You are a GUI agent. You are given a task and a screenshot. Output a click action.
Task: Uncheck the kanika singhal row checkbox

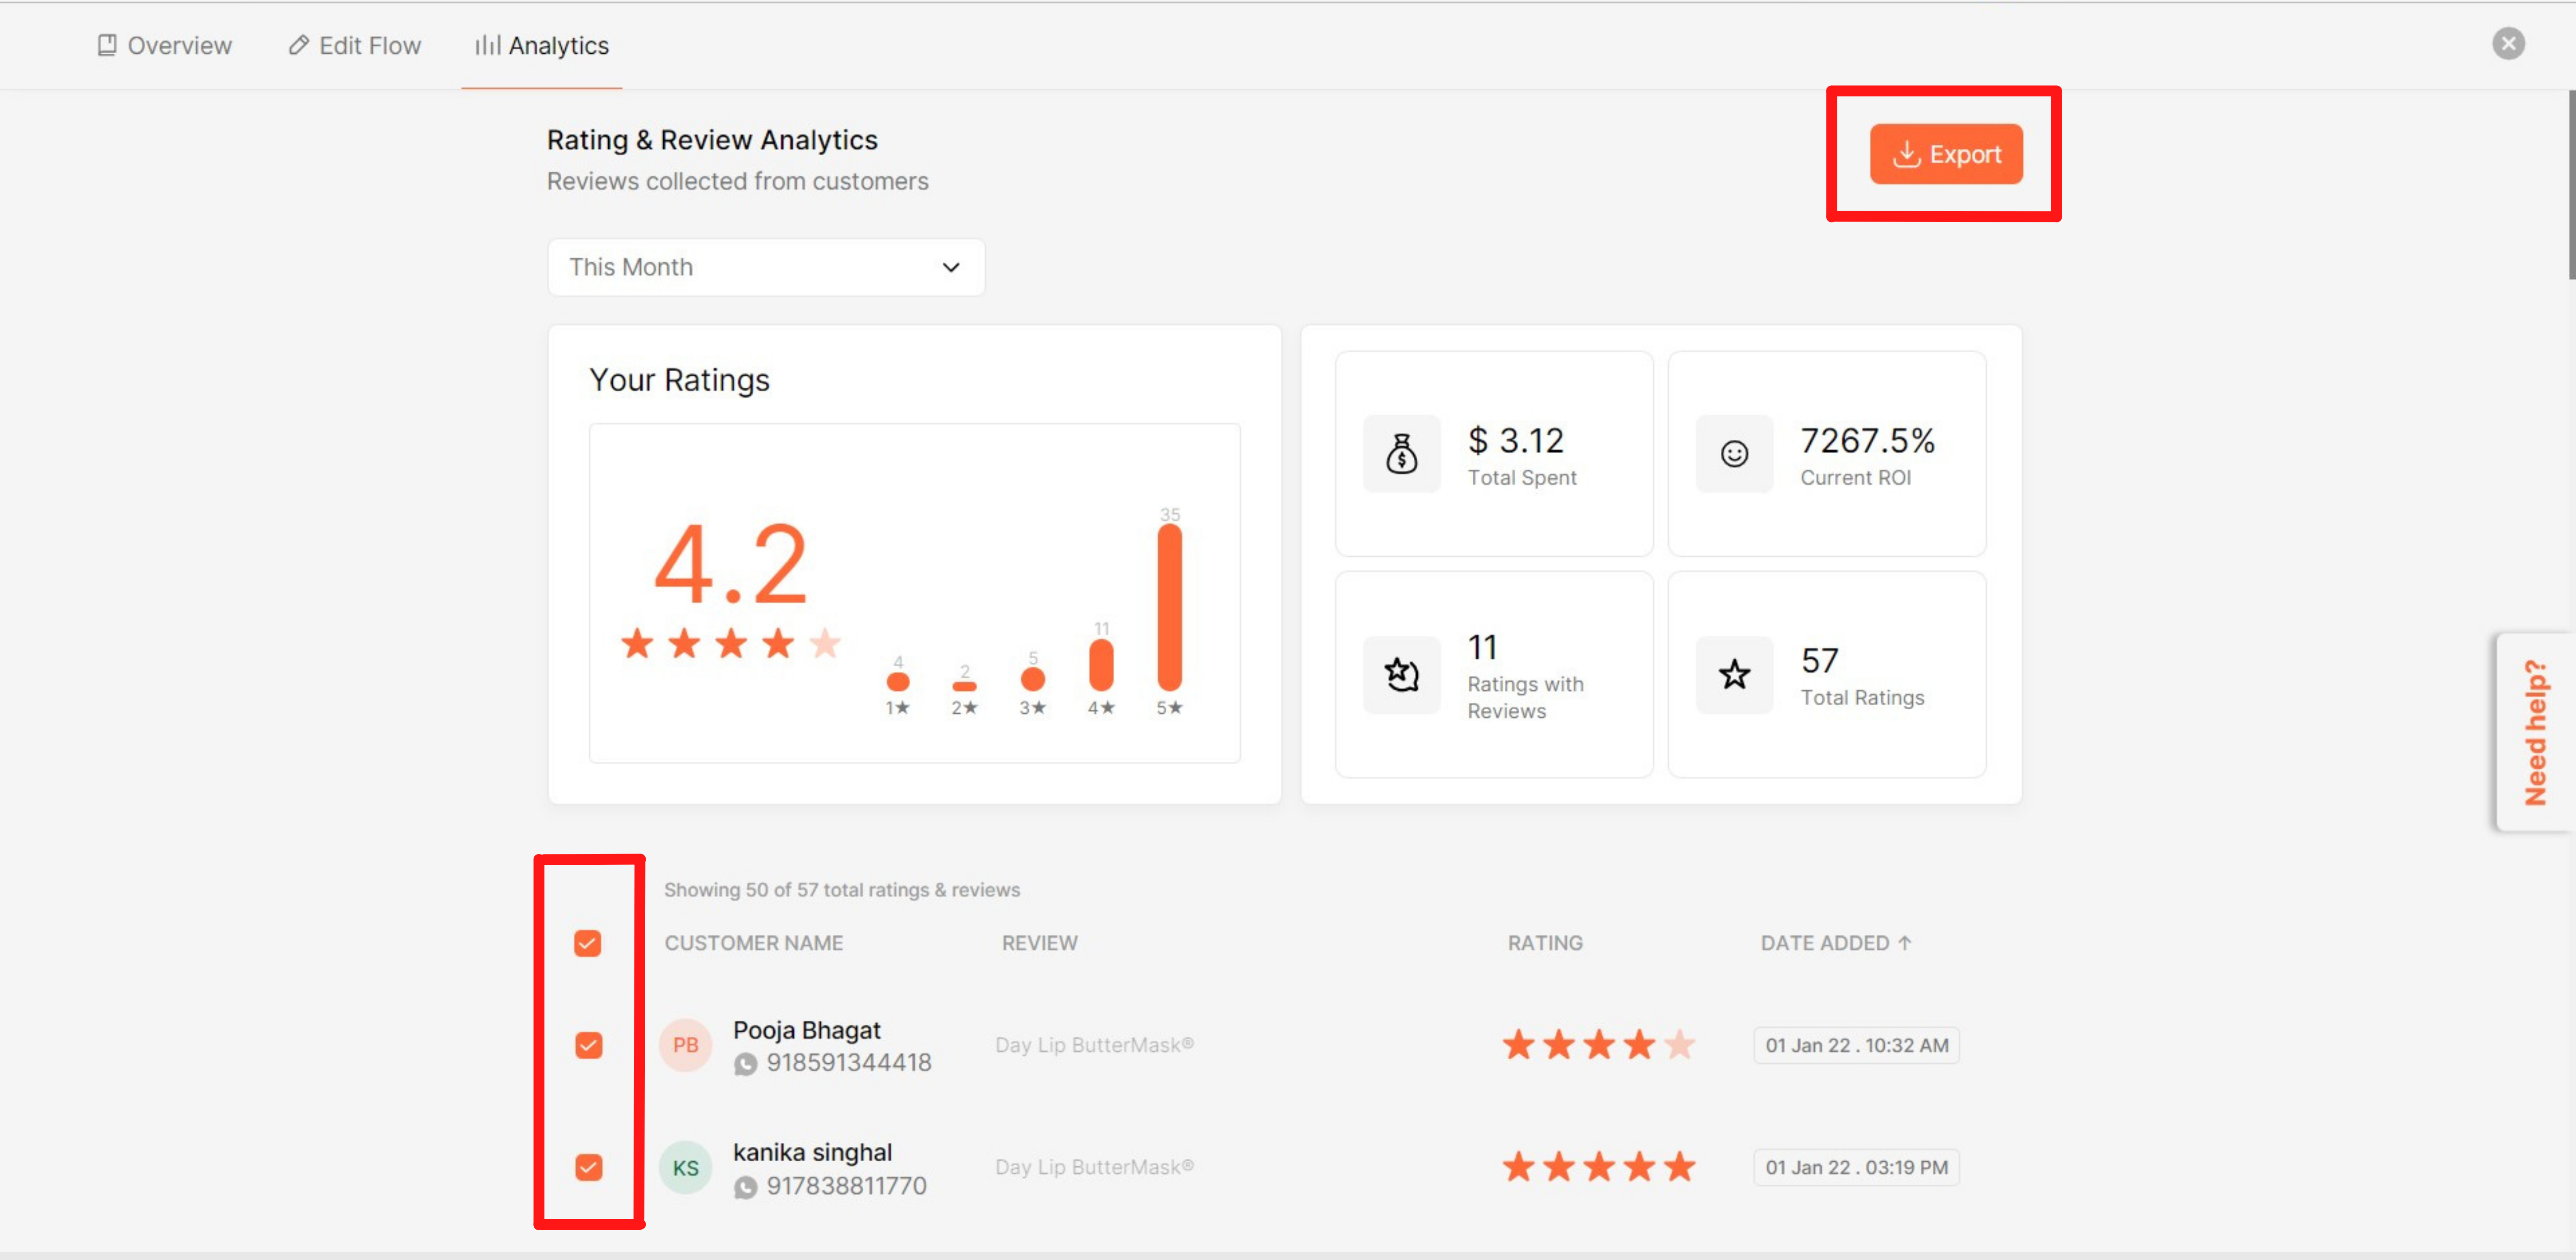588,1167
